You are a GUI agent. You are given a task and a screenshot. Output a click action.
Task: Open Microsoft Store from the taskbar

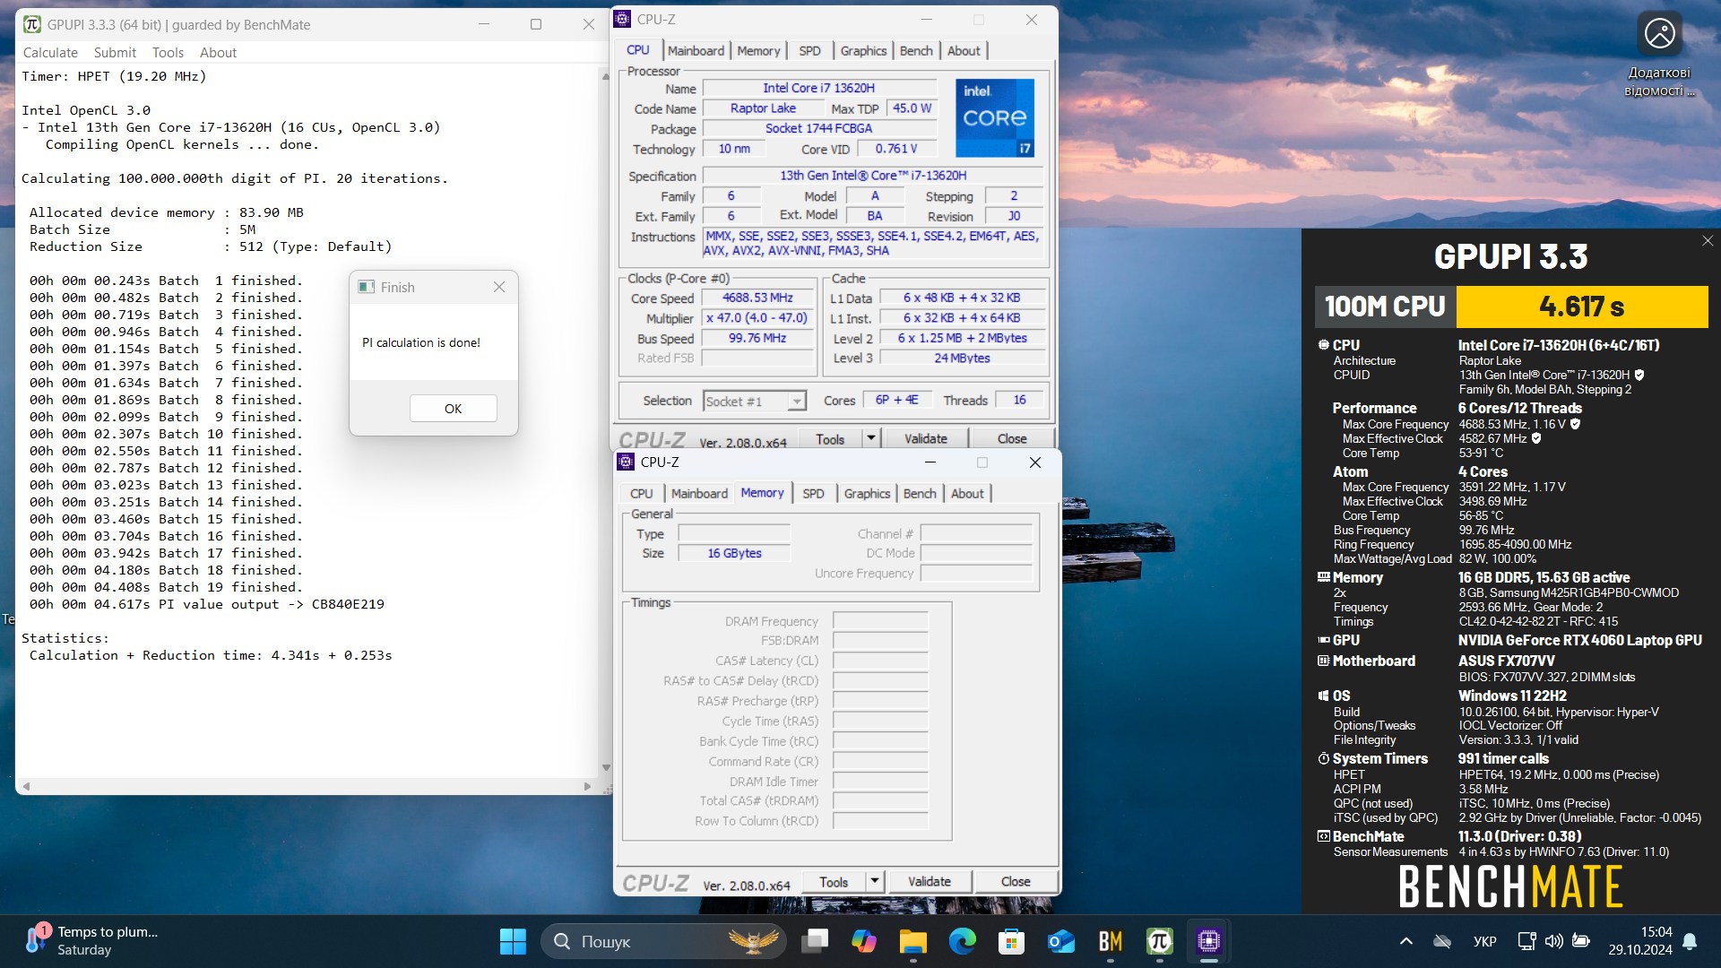(1012, 941)
